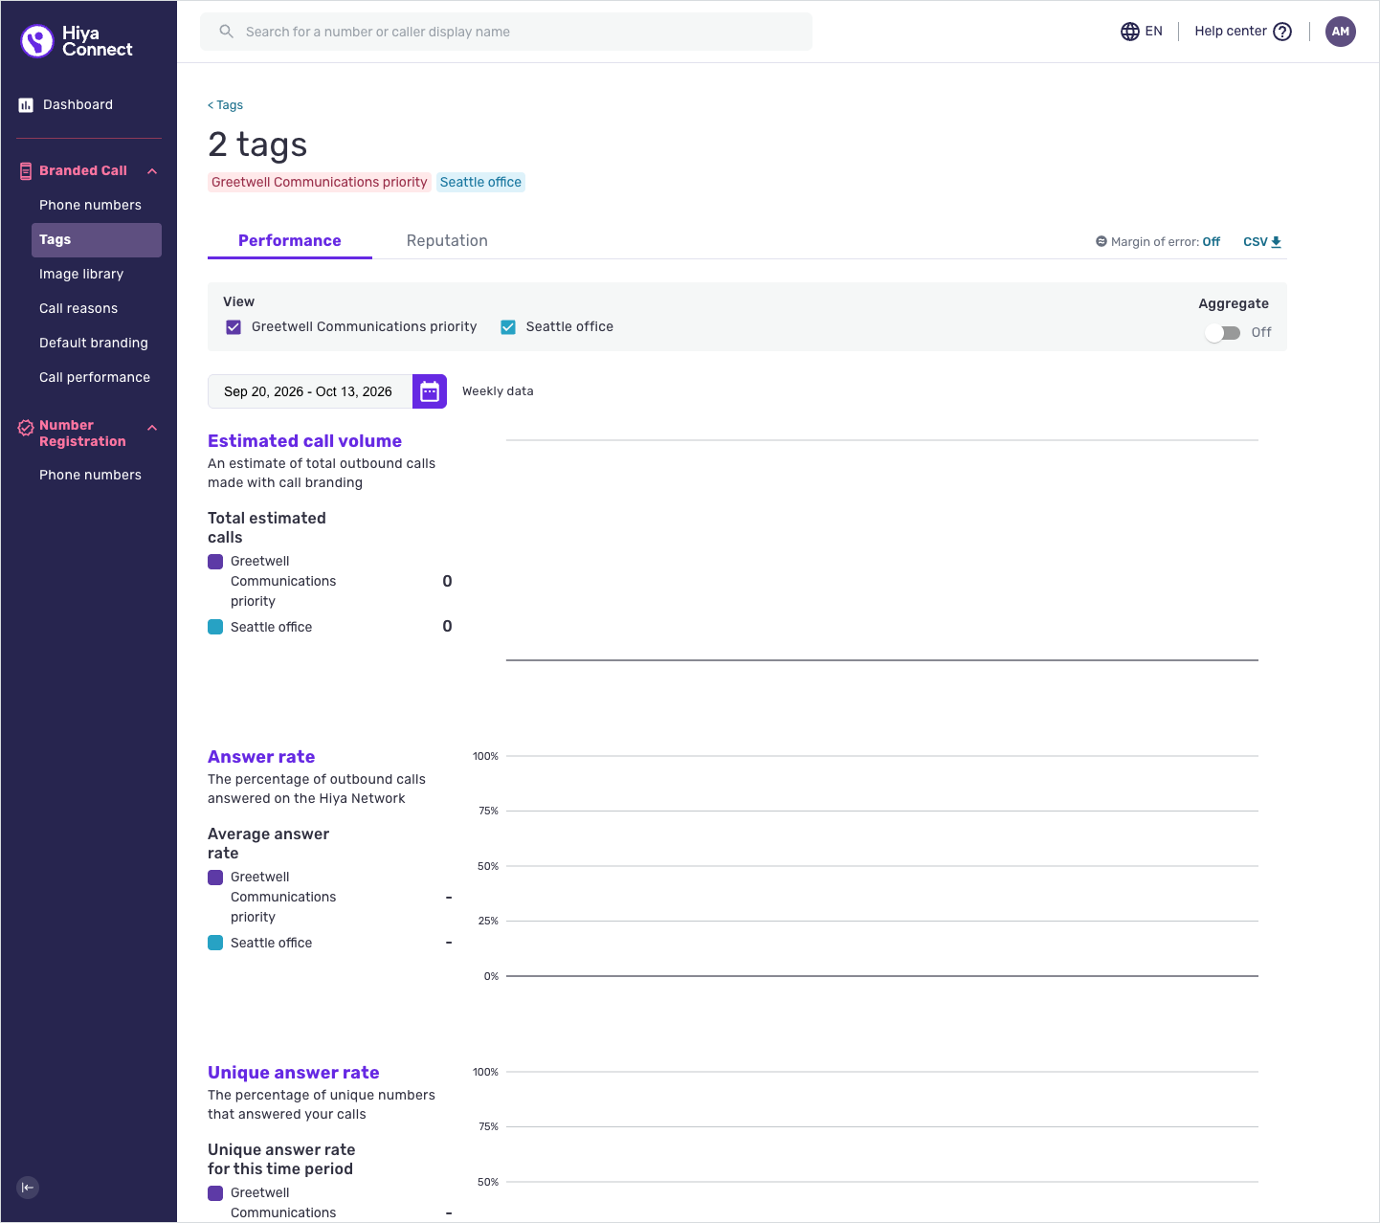
Task: Uncheck the Greetwell Communications priority checkbox
Action: (x=234, y=327)
